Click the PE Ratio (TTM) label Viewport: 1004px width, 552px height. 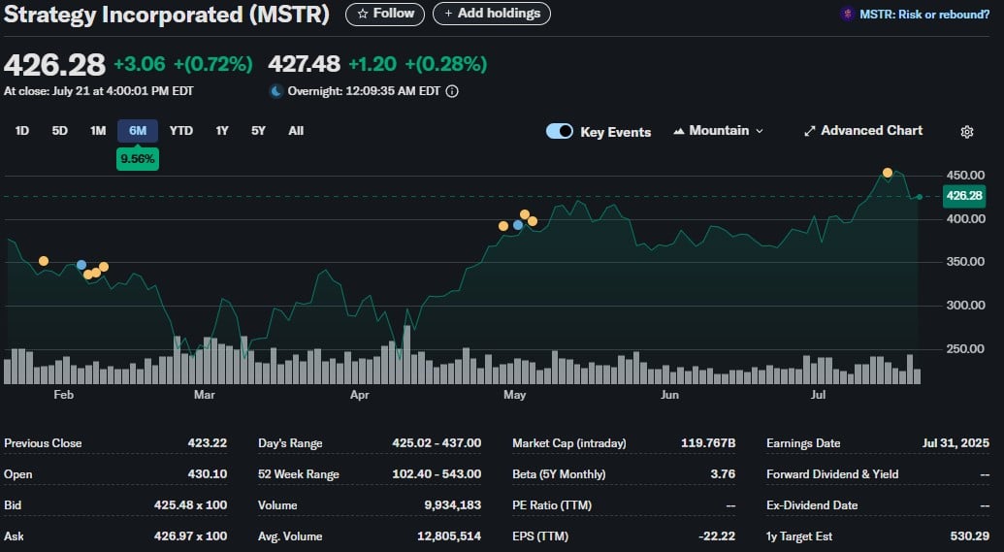click(x=552, y=505)
